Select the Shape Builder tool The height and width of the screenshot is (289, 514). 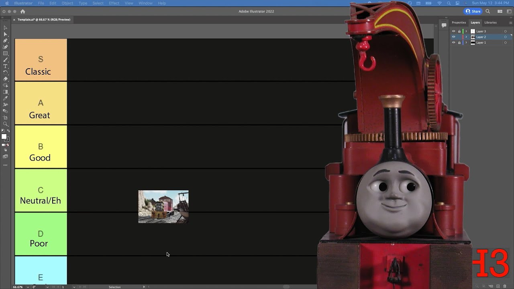click(x=5, y=85)
